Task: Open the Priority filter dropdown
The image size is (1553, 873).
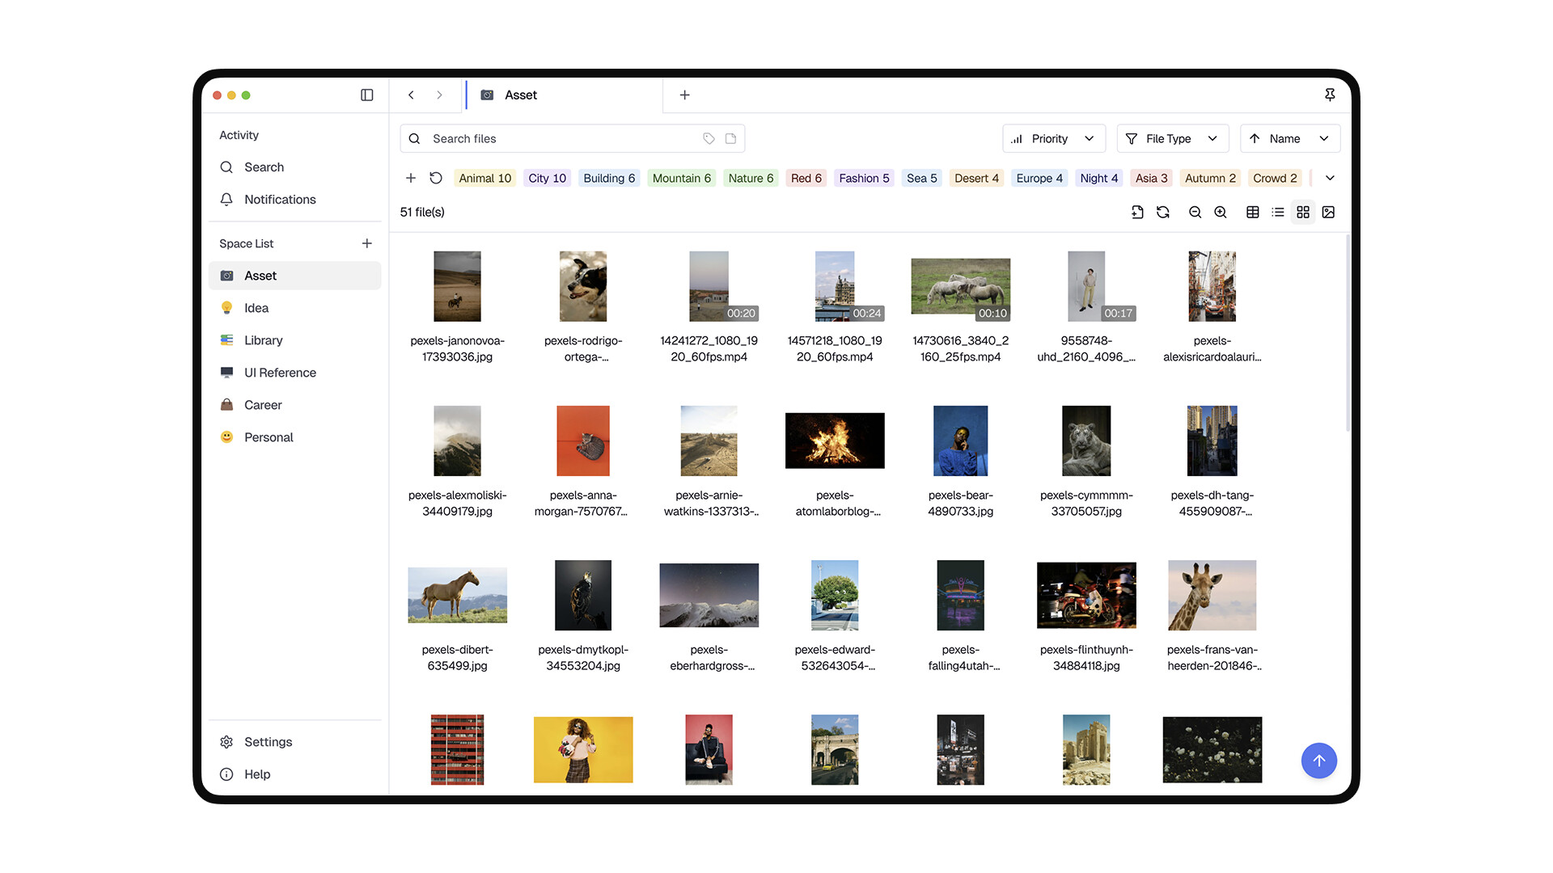Action: click(x=1053, y=138)
